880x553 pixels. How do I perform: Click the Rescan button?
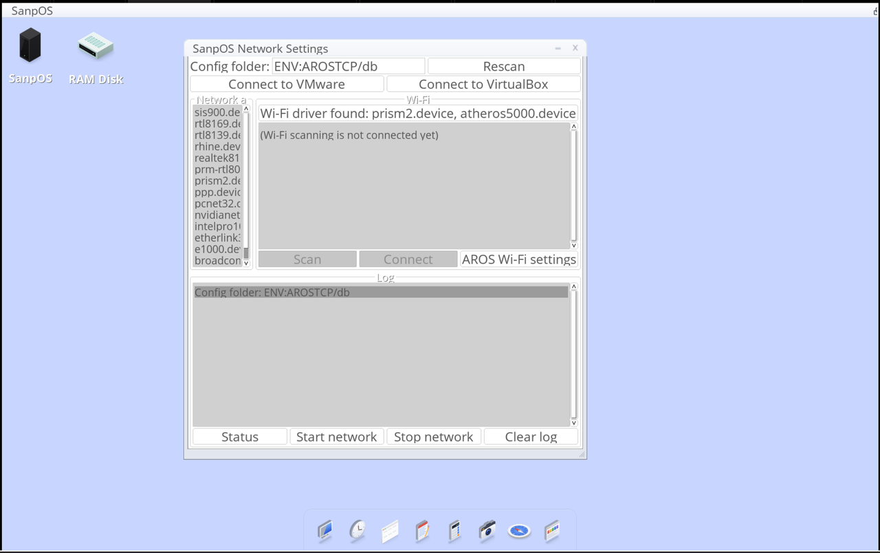pyautogui.click(x=504, y=66)
